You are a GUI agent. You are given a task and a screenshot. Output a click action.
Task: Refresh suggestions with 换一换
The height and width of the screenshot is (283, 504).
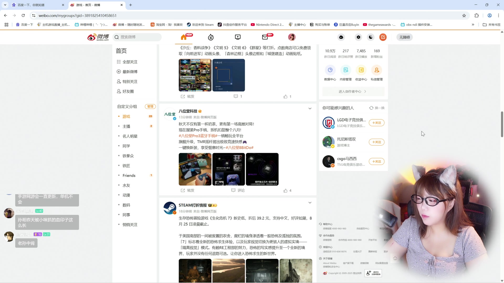[377, 108]
